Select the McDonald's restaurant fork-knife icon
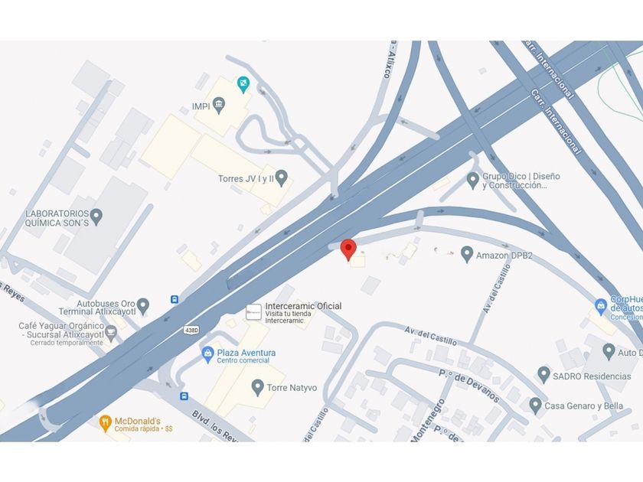This screenshot has height=482, width=643. coord(106,423)
